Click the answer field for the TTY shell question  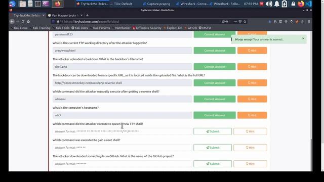coord(123,131)
